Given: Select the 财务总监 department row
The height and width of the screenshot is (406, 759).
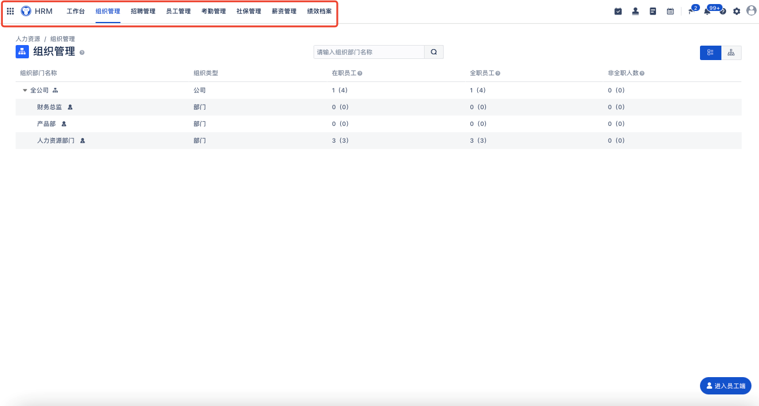Looking at the screenshot, I should click(378, 107).
